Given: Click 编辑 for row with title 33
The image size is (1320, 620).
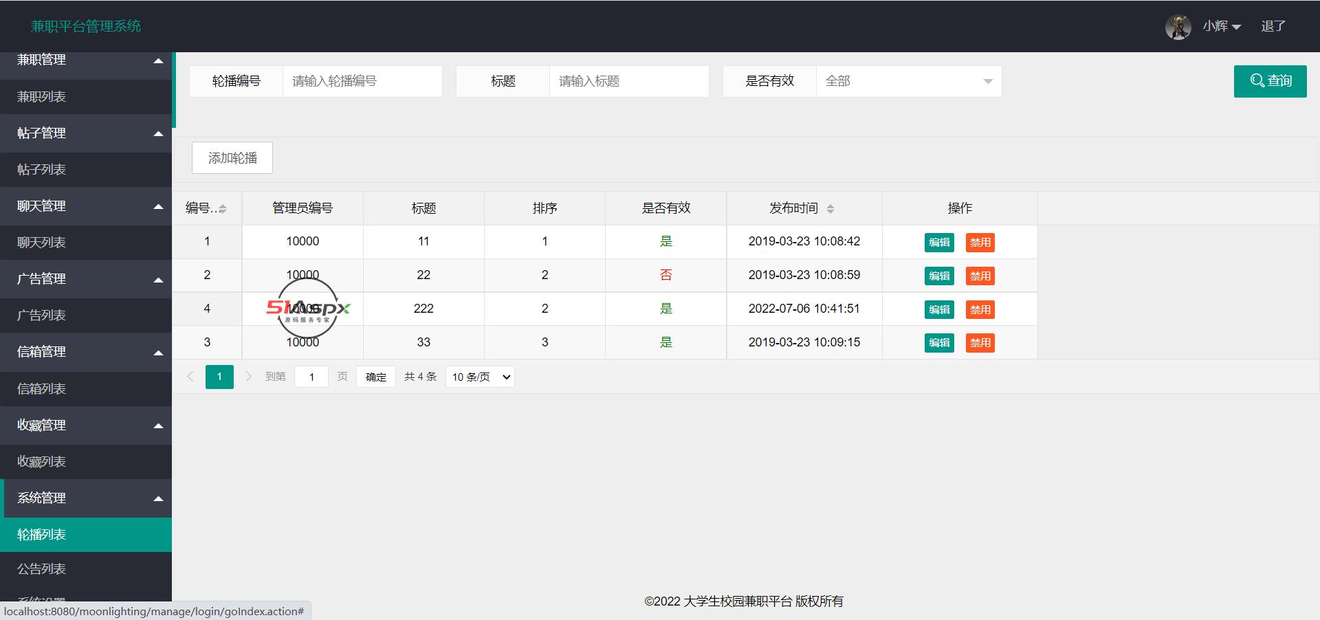Looking at the screenshot, I should [x=939, y=342].
